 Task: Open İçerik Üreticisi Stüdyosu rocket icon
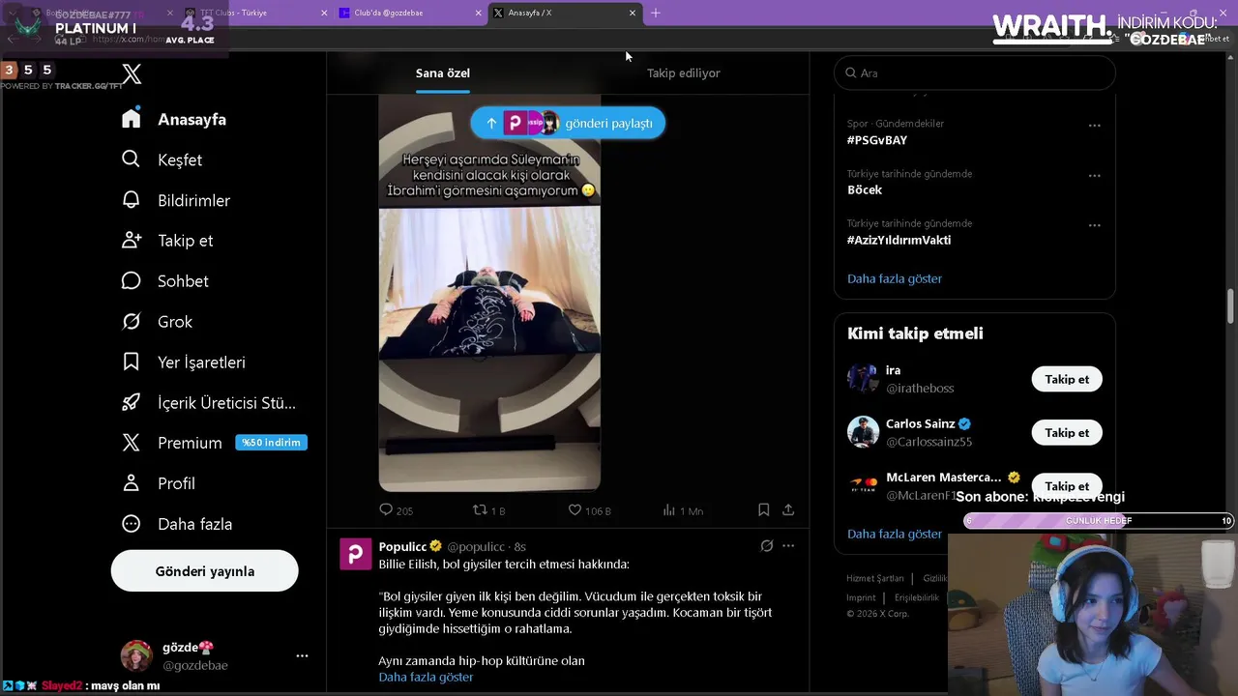132,402
